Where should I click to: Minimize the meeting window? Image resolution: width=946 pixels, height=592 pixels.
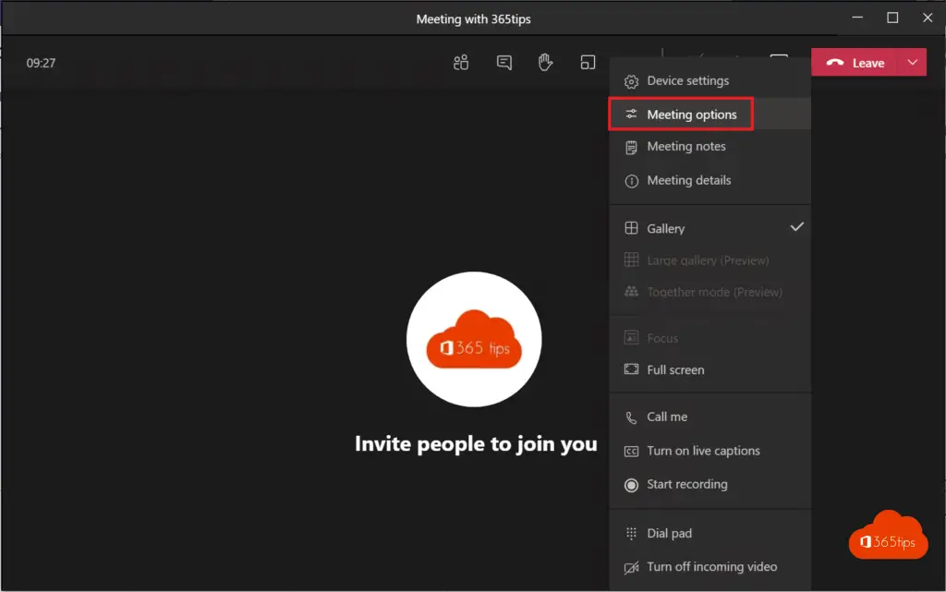click(857, 18)
